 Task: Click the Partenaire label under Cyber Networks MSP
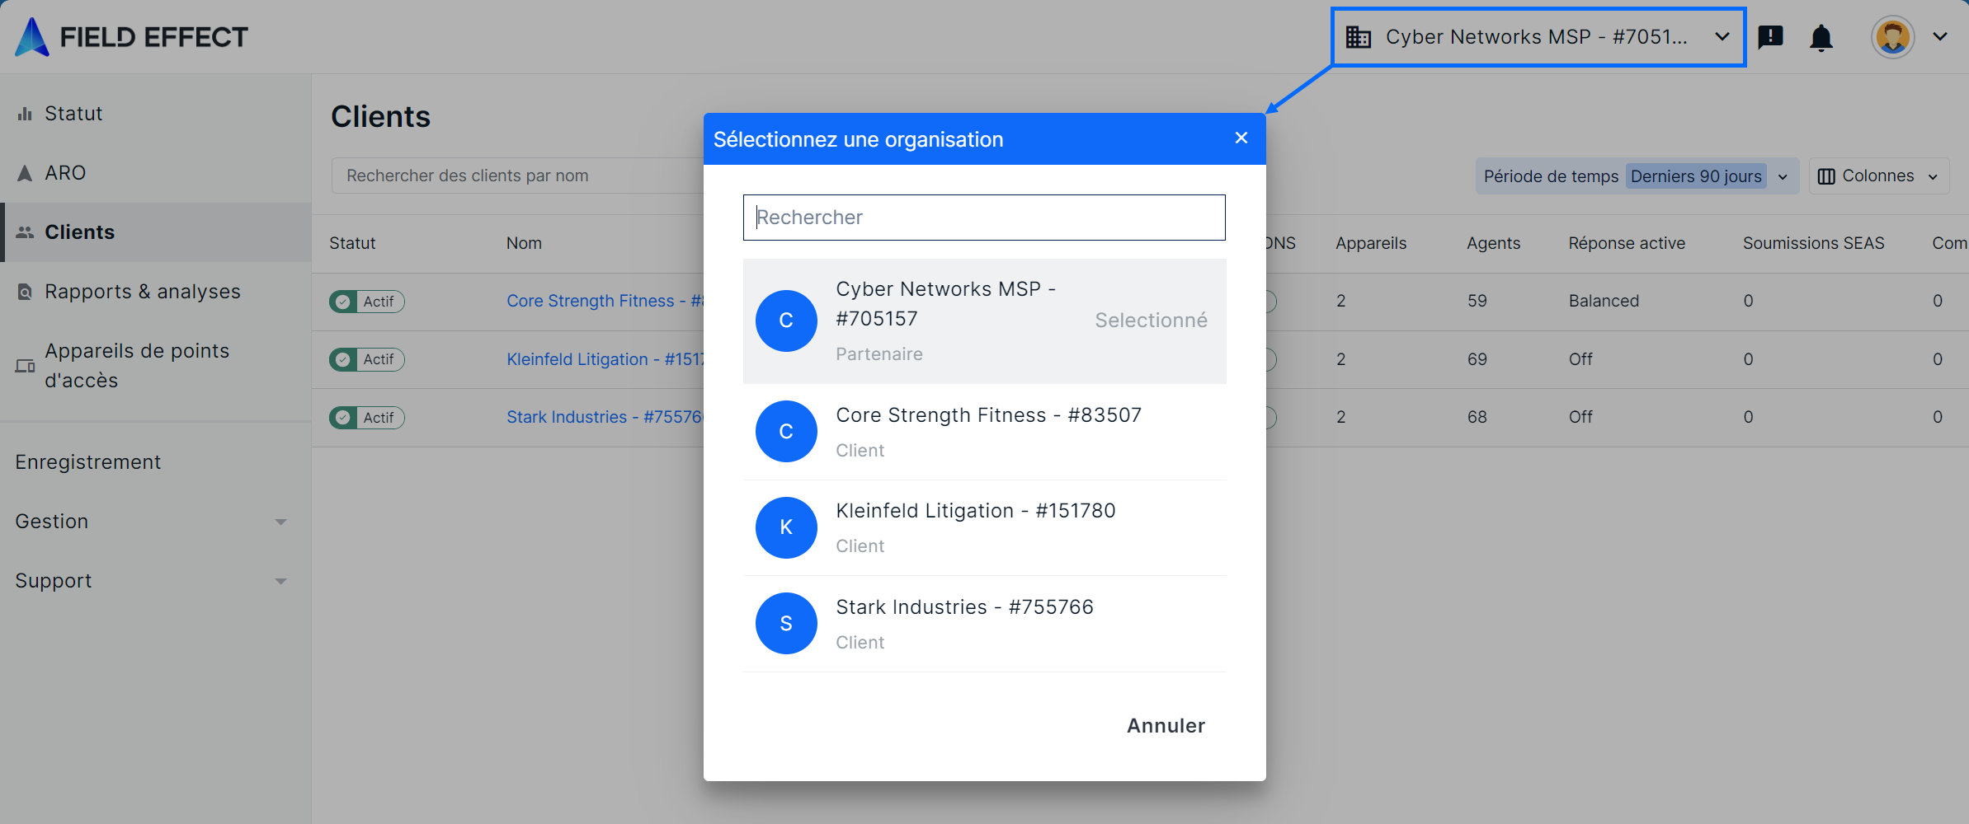coord(879,354)
